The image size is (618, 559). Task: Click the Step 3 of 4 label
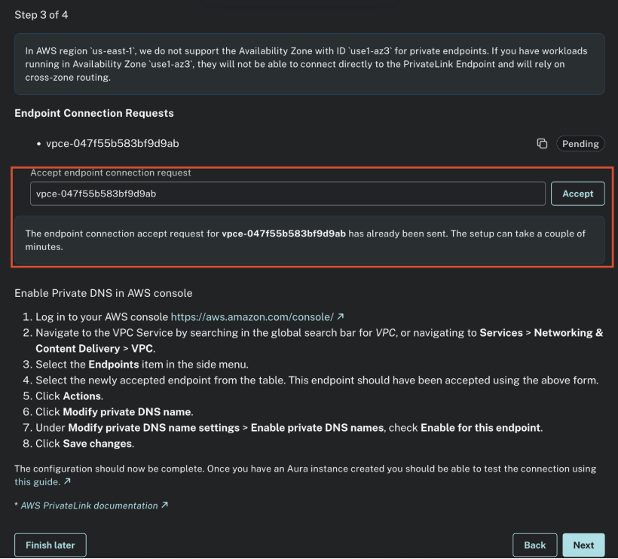click(x=41, y=14)
